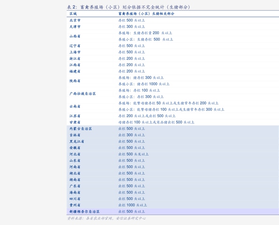Click the 云南省 养殖场 能繁母猪 line
This screenshot has width=279, height=225.
(x=168, y=103)
